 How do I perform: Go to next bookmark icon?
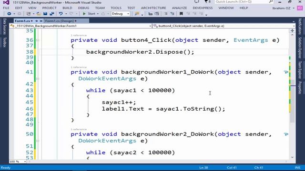pos(194,14)
